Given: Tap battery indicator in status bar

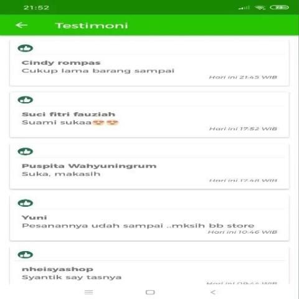Looking at the screenshot, I should 279,7.
